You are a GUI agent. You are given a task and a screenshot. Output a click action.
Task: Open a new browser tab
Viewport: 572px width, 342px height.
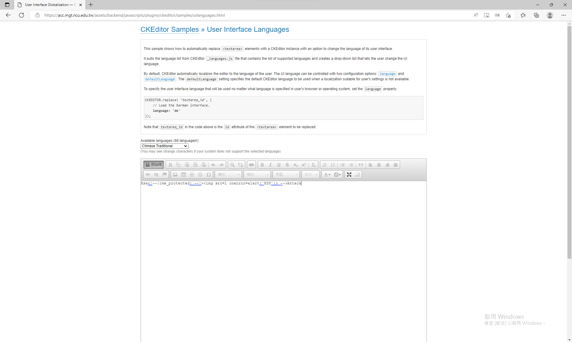tap(91, 5)
